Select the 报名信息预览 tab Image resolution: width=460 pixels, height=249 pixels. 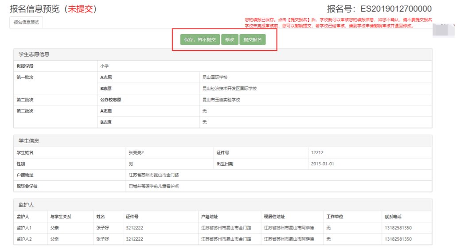[26, 23]
